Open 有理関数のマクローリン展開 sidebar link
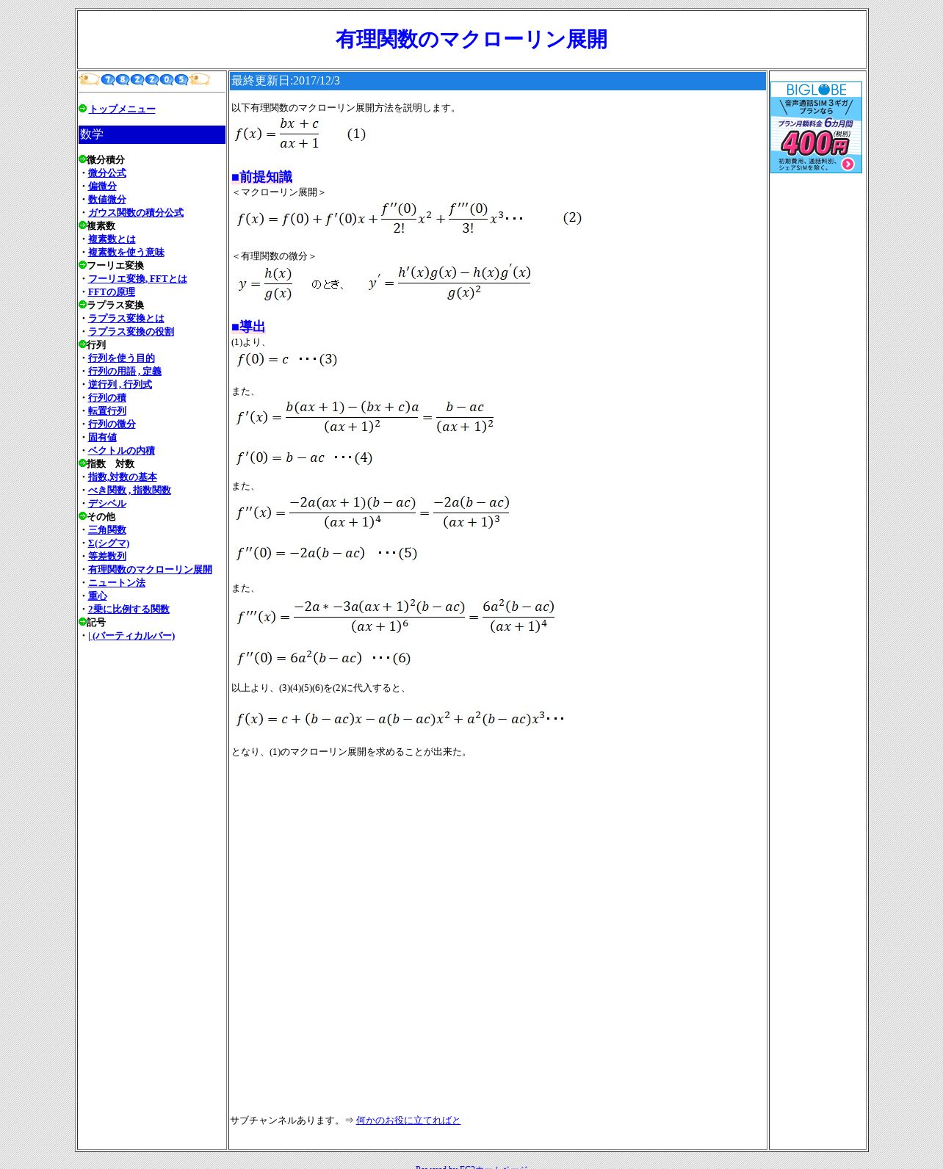 tap(150, 569)
